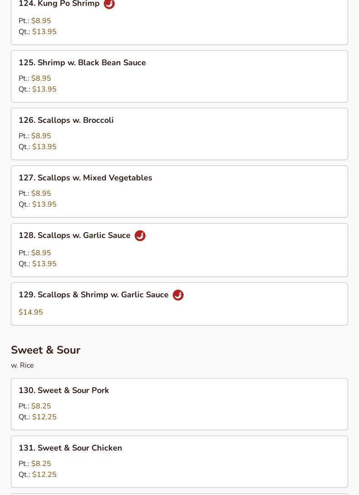Click the Qt. $13.95 price of Scallops w. Mixed Vegetables
This screenshot has width=359, height=495.
pyautogui.click(x=38, y=204)
